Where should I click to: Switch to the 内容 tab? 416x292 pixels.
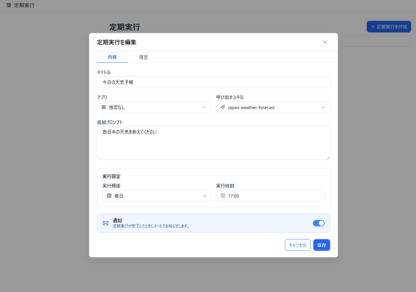click(x=112, y=57)
